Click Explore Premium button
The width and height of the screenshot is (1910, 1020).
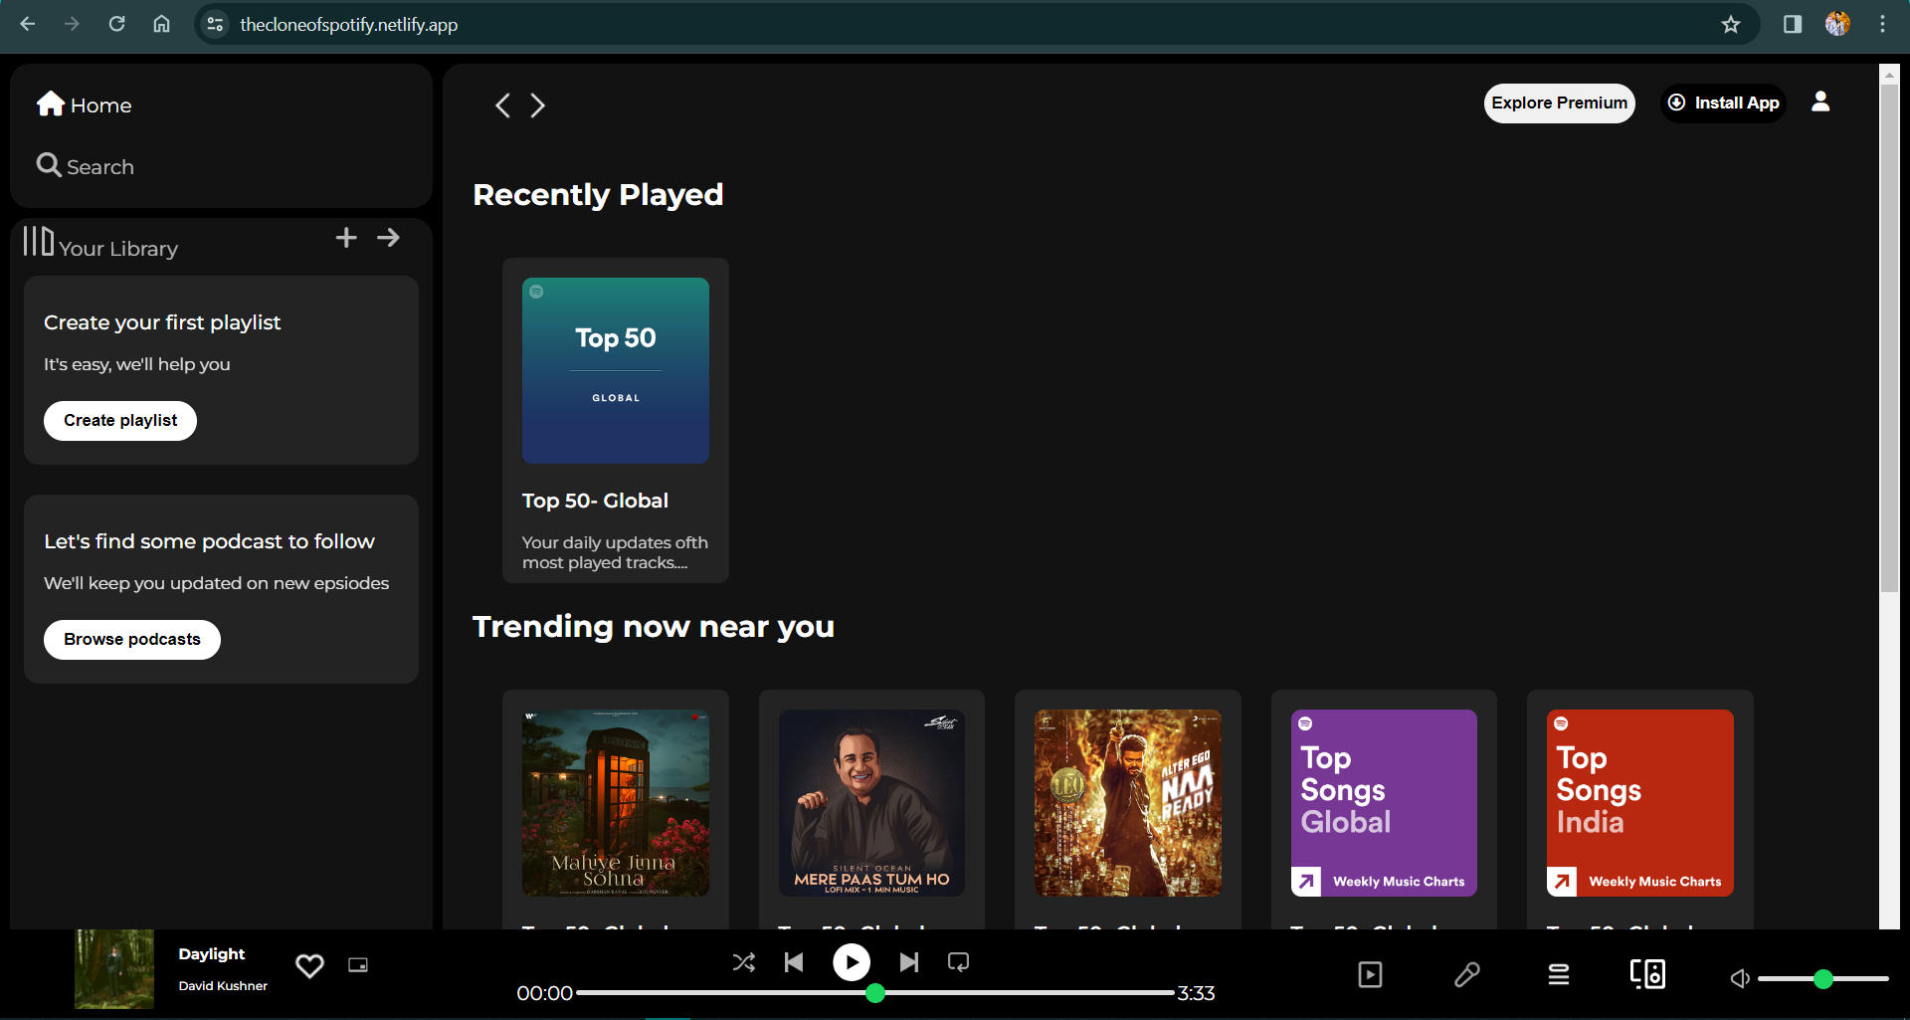click(x=1559, y=103)
